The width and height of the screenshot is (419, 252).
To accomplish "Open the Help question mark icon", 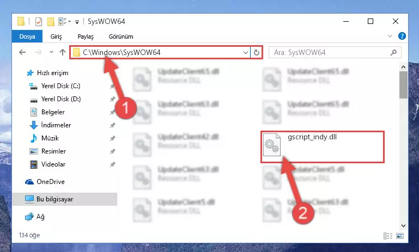I will 402,36.
